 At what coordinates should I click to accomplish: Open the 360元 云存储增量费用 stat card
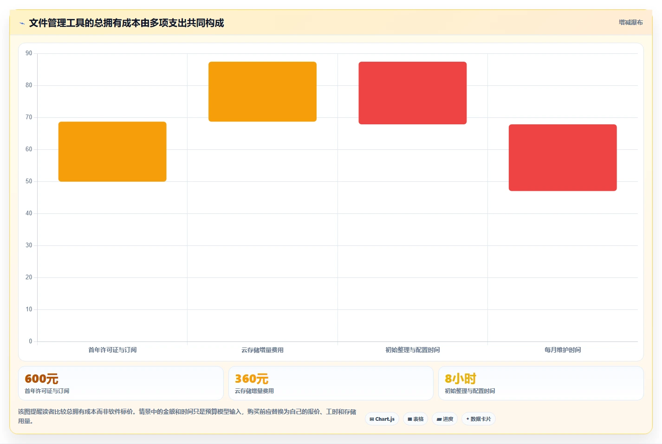point(331,383)
